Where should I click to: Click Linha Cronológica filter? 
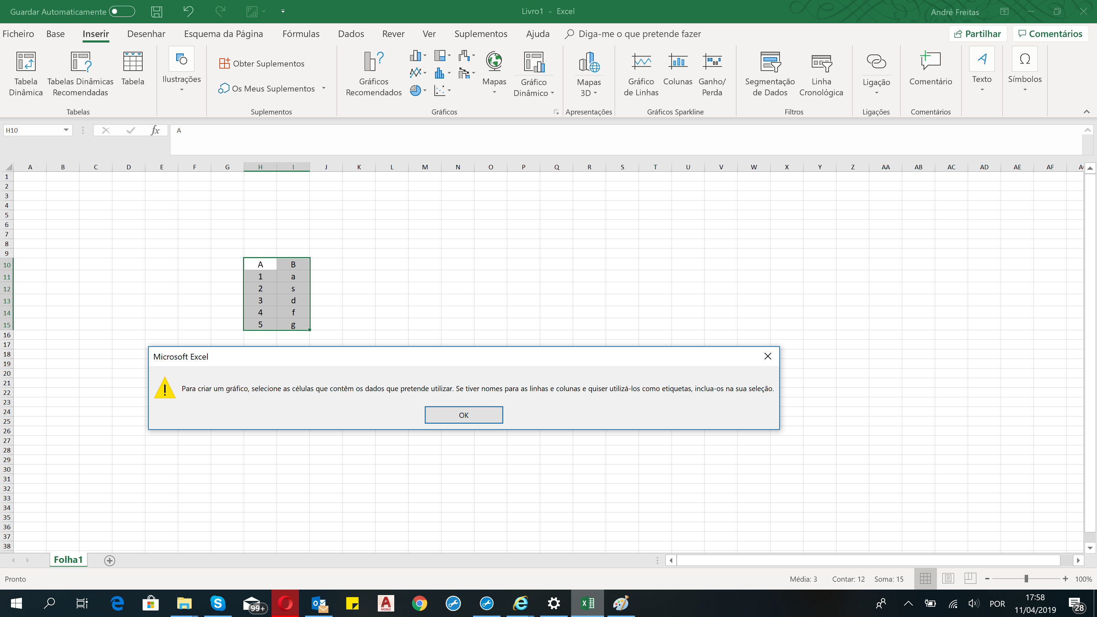(821, 74)
